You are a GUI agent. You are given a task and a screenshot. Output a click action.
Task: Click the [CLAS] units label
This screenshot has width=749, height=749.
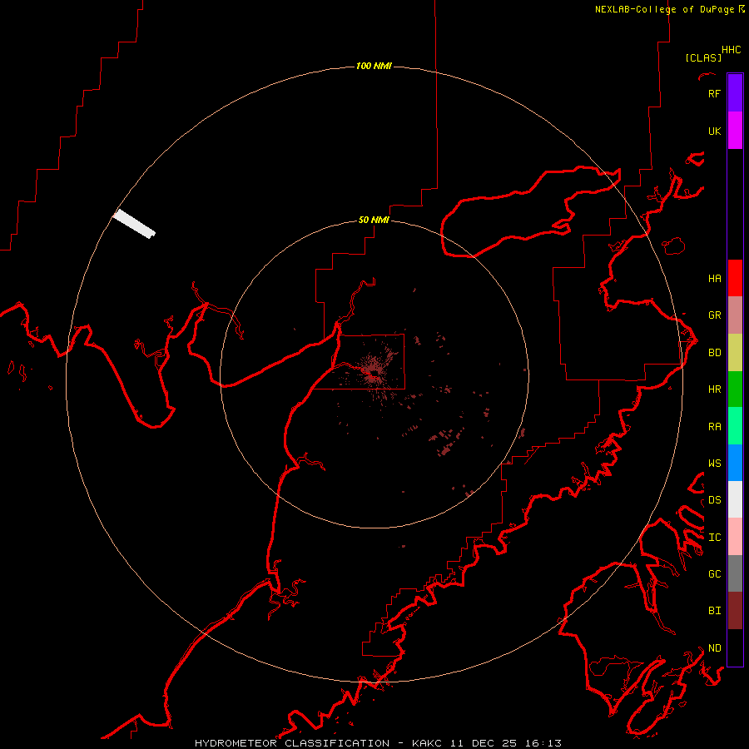tap(703, 57)
